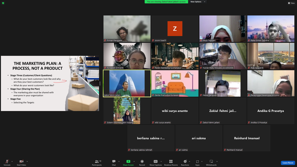Click muted mic icon on Raden Bambang Syumanjaya's tile
The image size is (297, 167).
[x=153, y=68]
